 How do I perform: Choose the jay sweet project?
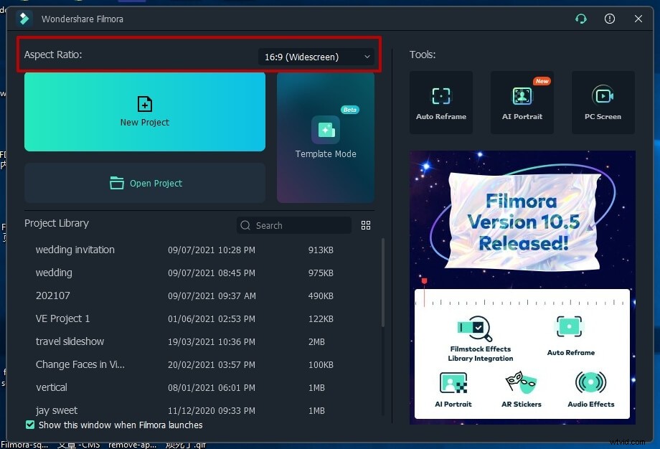57,410
